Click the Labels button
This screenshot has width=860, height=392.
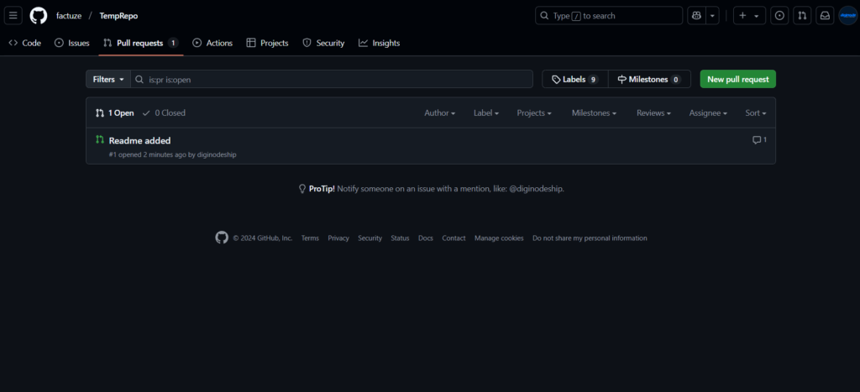(574, 79)
